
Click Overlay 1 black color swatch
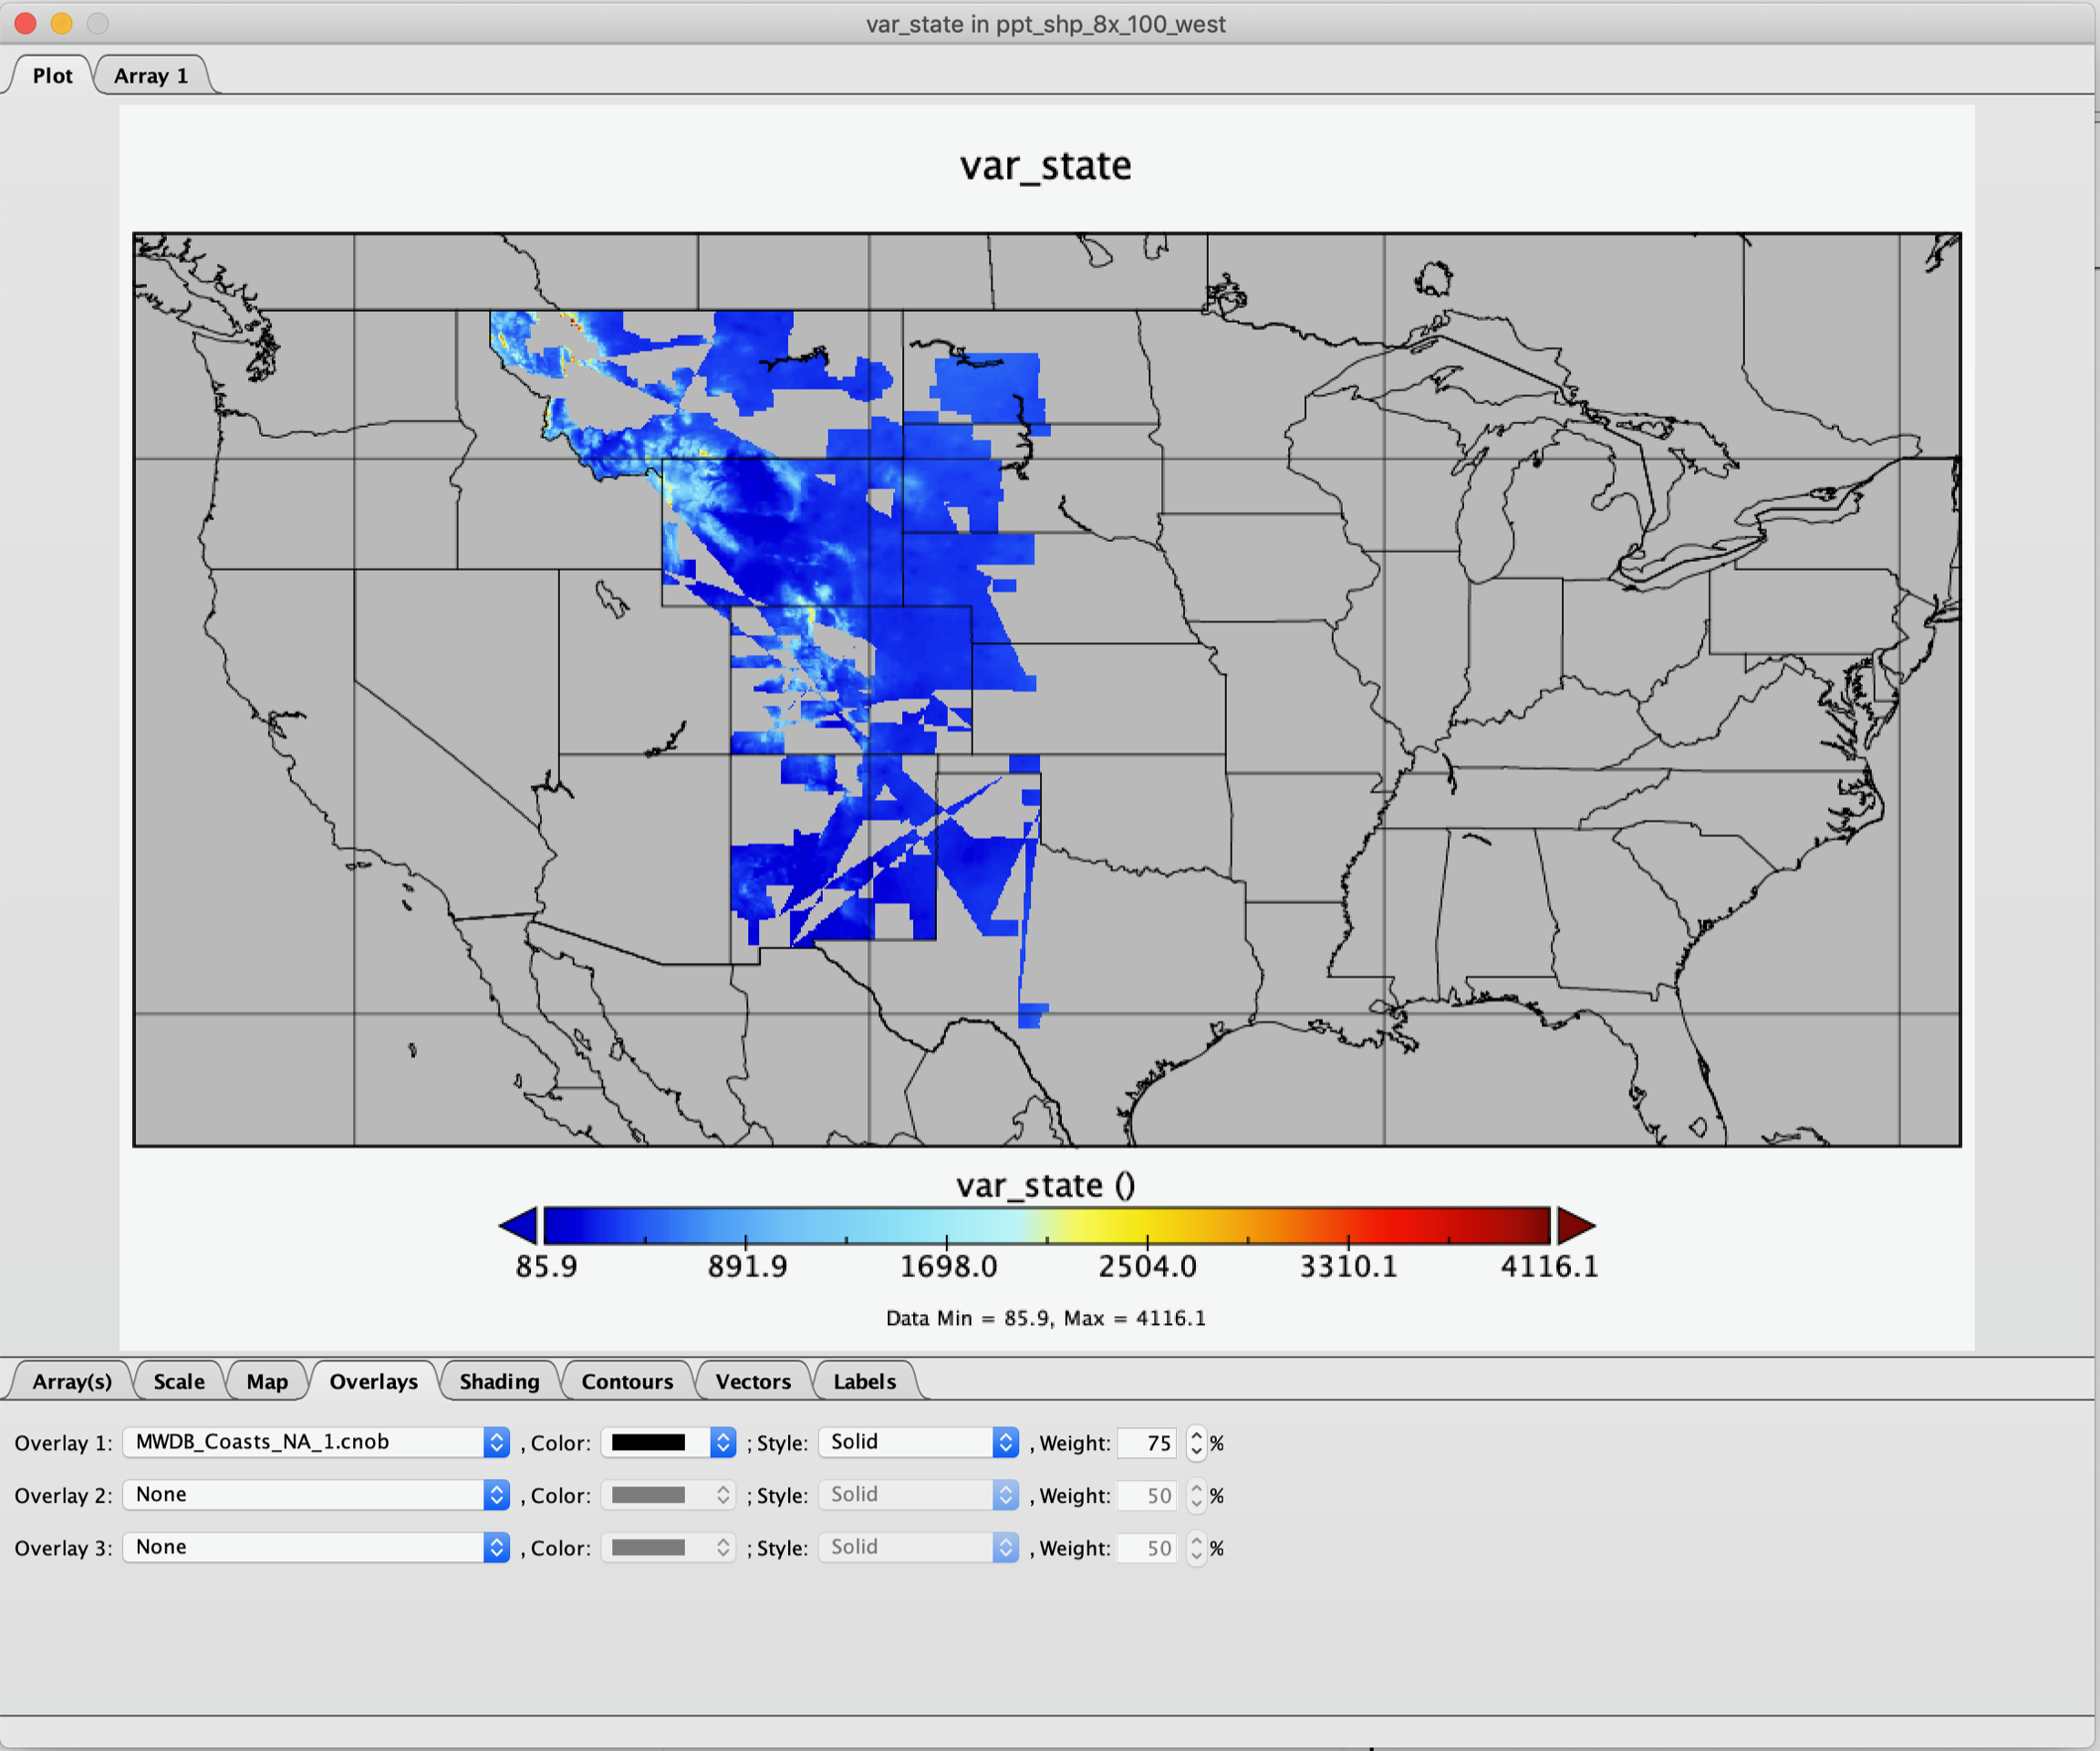648,1442
